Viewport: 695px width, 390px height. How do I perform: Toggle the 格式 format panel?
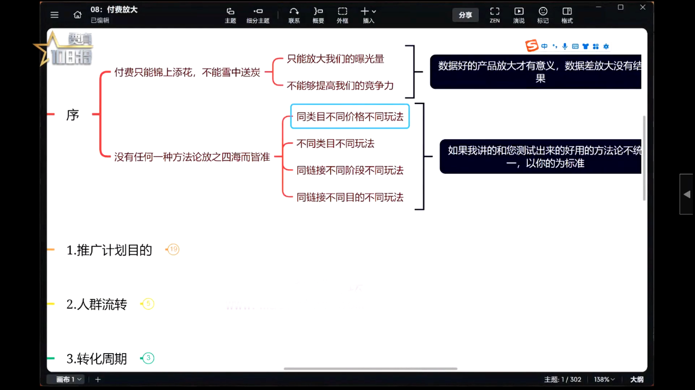[567, 15]
